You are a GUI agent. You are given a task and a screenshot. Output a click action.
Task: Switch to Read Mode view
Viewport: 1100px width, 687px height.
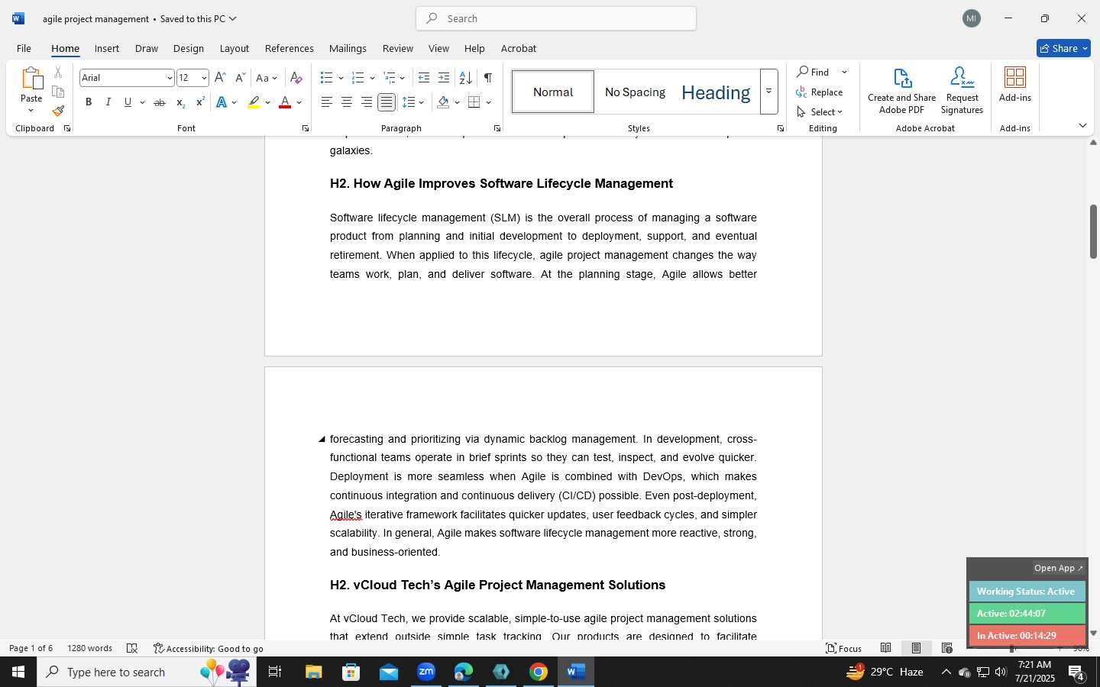tap(886, 648)
